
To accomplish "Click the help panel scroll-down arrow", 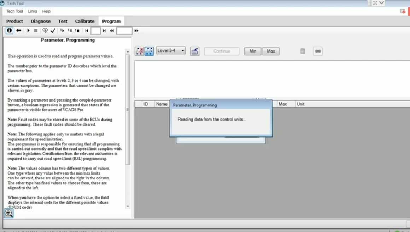I will click(x=128, y=206).
